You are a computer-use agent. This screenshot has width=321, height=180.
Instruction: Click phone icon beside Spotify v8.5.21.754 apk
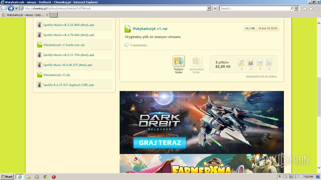click(39, 55)
